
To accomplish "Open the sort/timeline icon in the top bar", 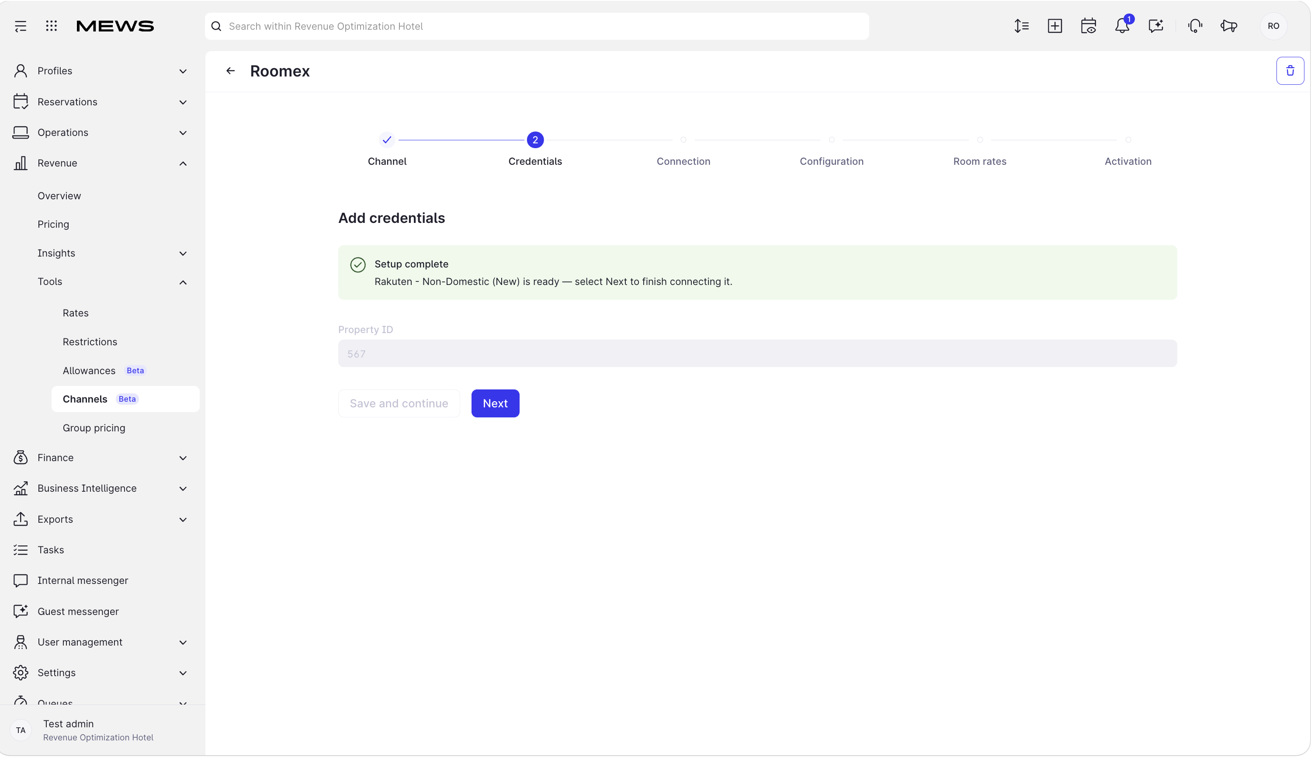I will (x=1021, y=26).
